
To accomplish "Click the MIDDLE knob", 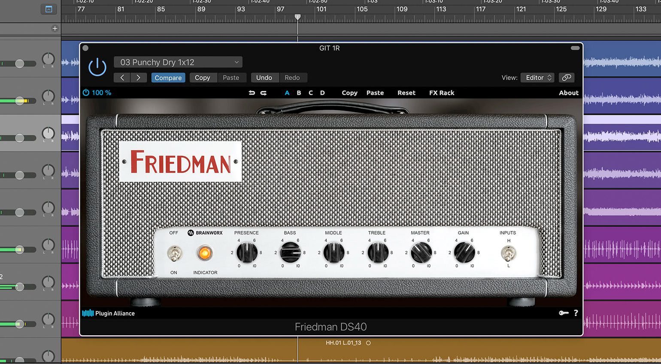I will pos(334,253).
